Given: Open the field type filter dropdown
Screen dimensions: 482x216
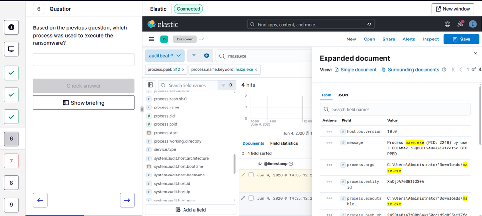Looking at the screenshot, I should click(x=225, y=85).
